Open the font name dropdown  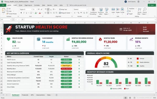31,9
